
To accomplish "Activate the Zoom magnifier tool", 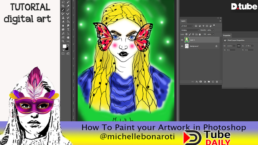I will click(63, 41).
